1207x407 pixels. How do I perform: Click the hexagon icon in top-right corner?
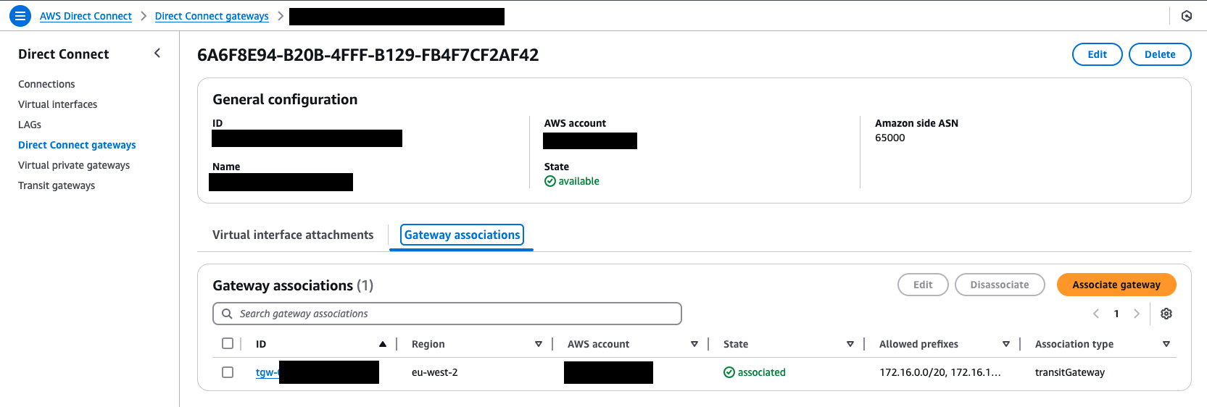tap(1187, 16)
